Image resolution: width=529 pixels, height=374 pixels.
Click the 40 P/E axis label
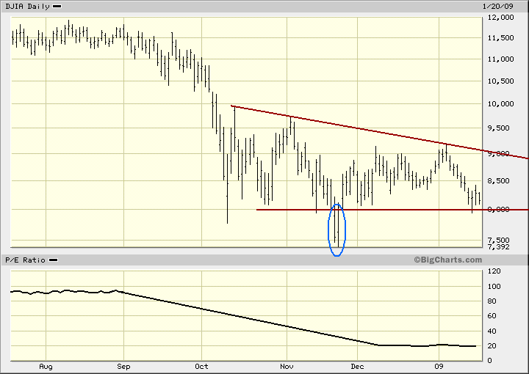click(x=492, y=331)
